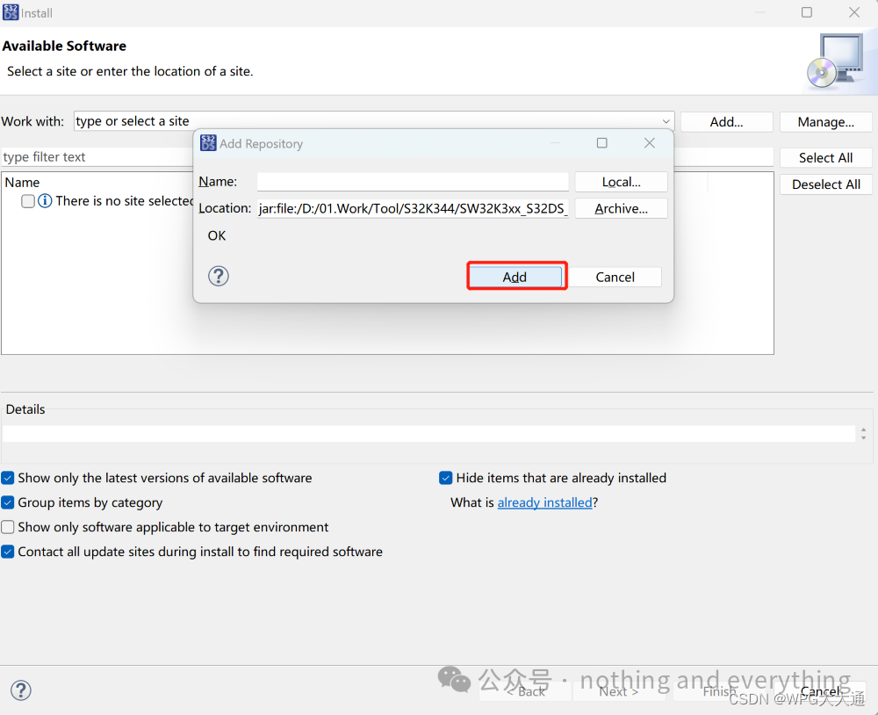Click the Deselect All button
The height and width of the screenshot is (715, 878).
tap(825, 184)
